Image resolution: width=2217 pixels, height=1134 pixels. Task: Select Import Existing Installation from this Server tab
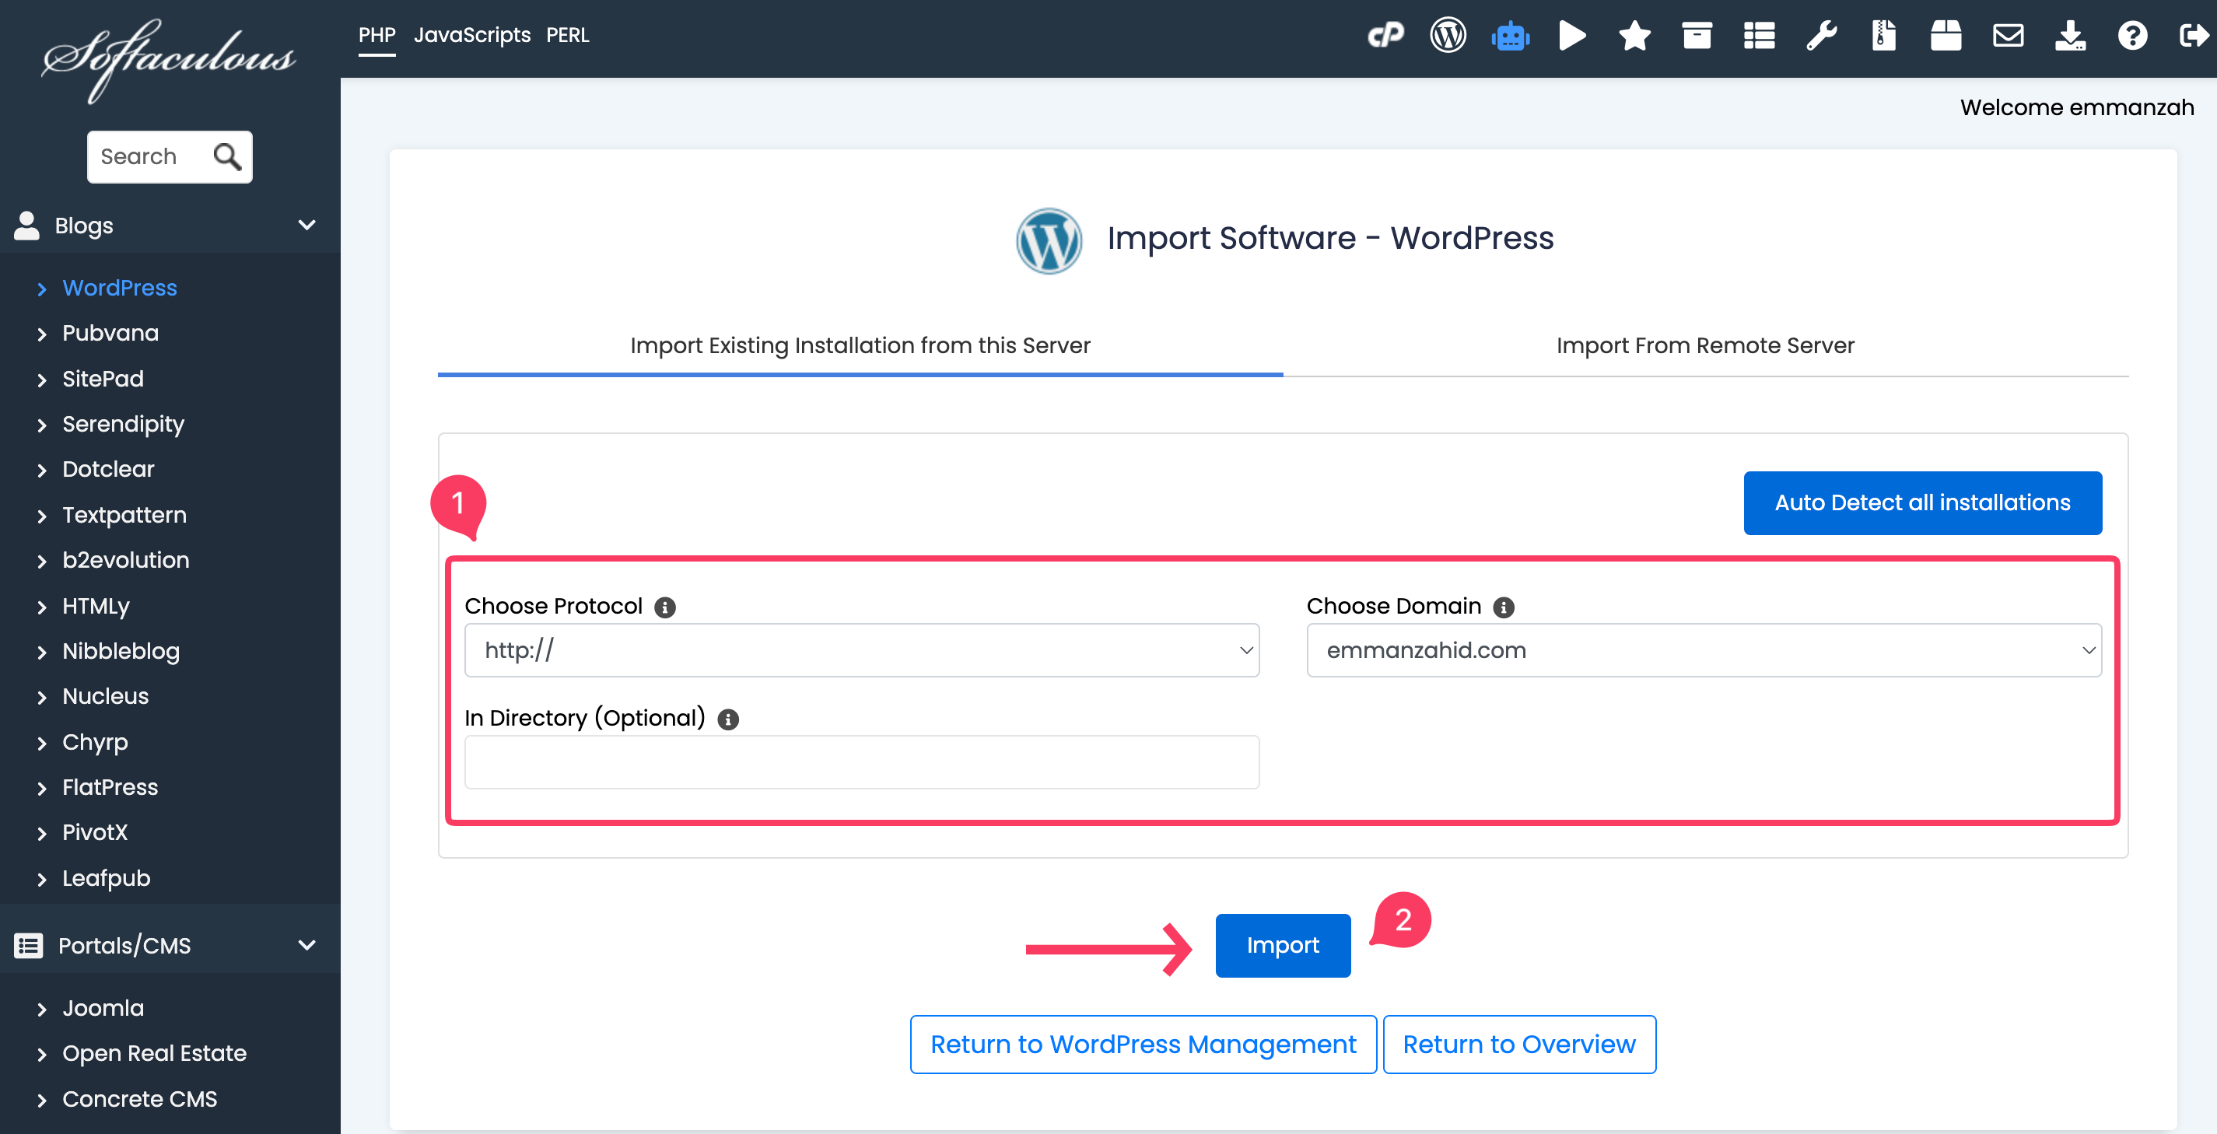pyautogui.click(x=860, y=346)
